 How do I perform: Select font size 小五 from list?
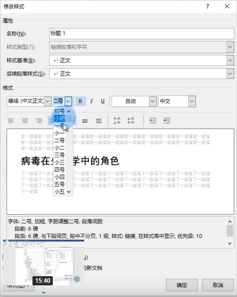coord(59,192)
